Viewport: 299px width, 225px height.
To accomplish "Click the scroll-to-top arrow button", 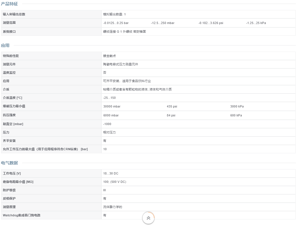I will click(148, 218).
